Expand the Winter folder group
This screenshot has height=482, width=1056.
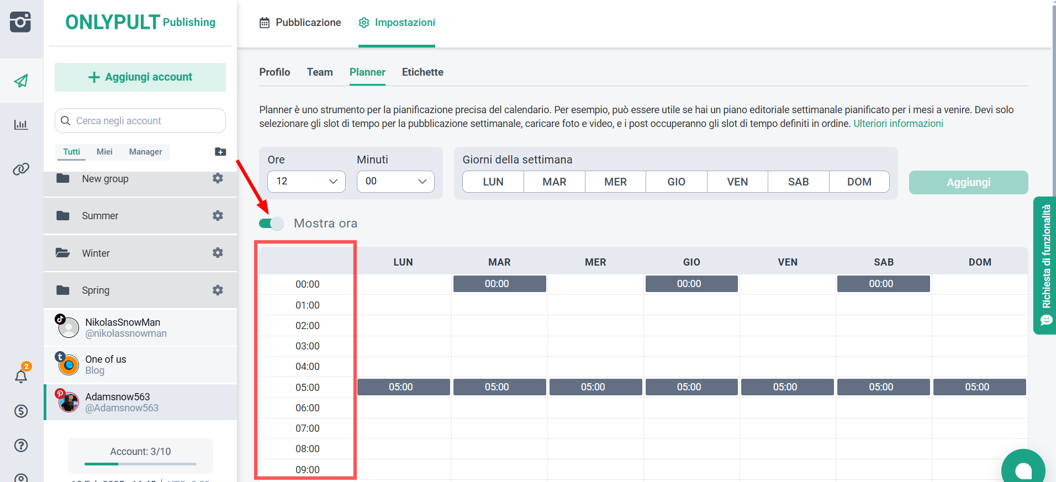[96, 253]
